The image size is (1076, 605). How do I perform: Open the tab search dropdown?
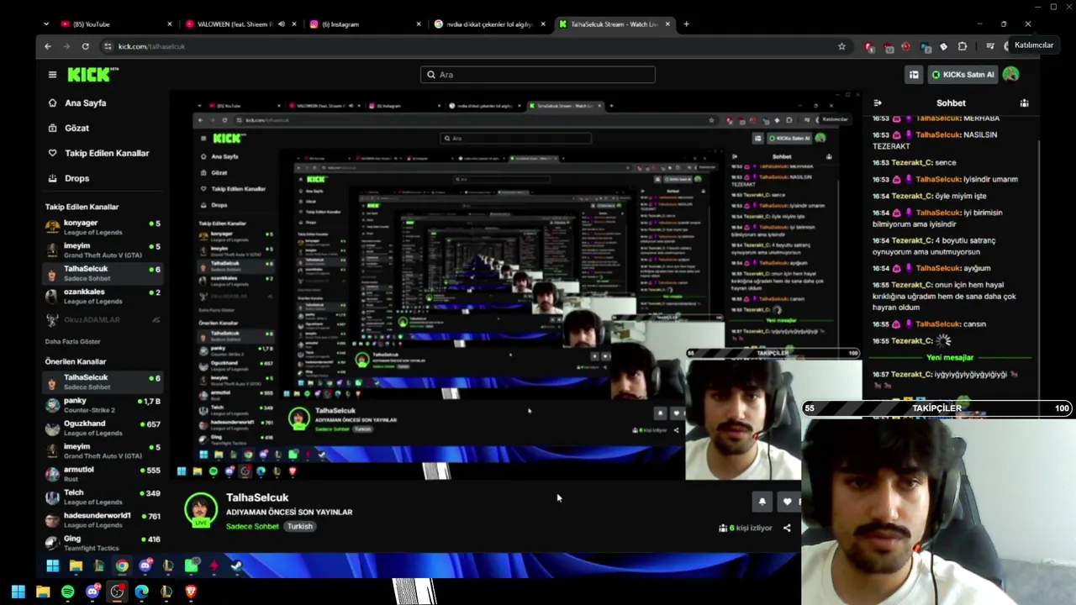point(46,24)
